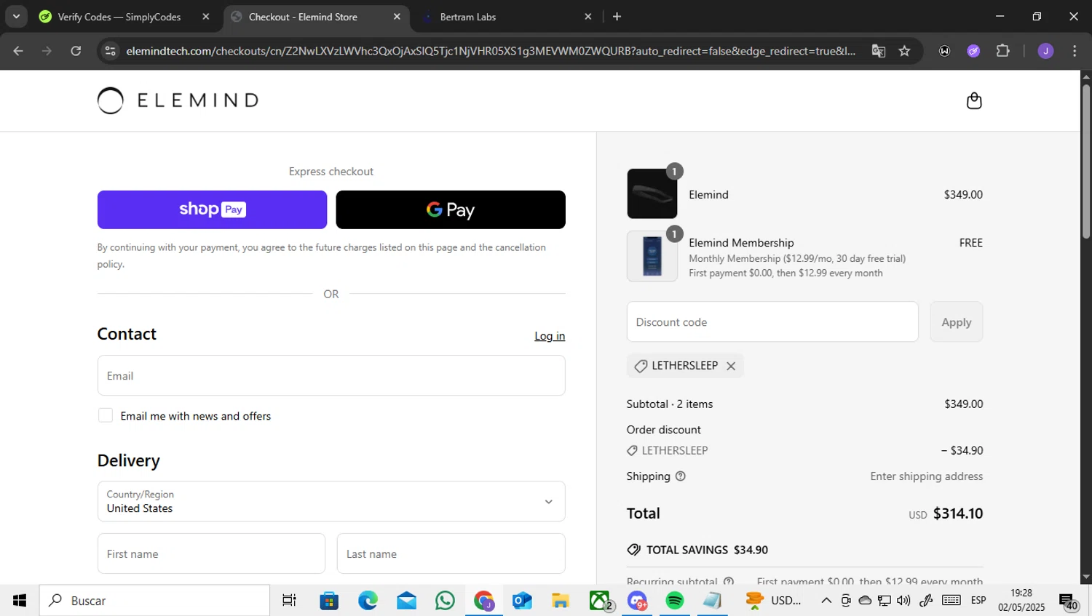Show hidden system tray icons
This screenshot has height=616, width=1092.
(826, 600)
